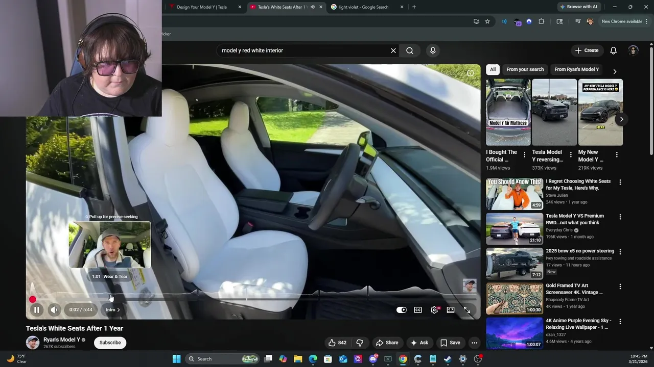Submit search with magnifier button

pyautogui.click(x=410, y=50)
